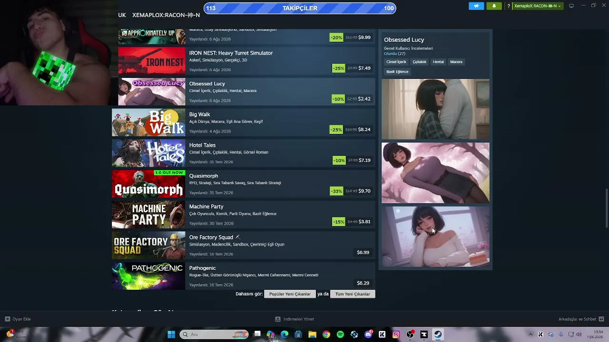Open the XEMAPLOX:RACON profile menu
Screen dimensions: 609x342
coord(166,15)
